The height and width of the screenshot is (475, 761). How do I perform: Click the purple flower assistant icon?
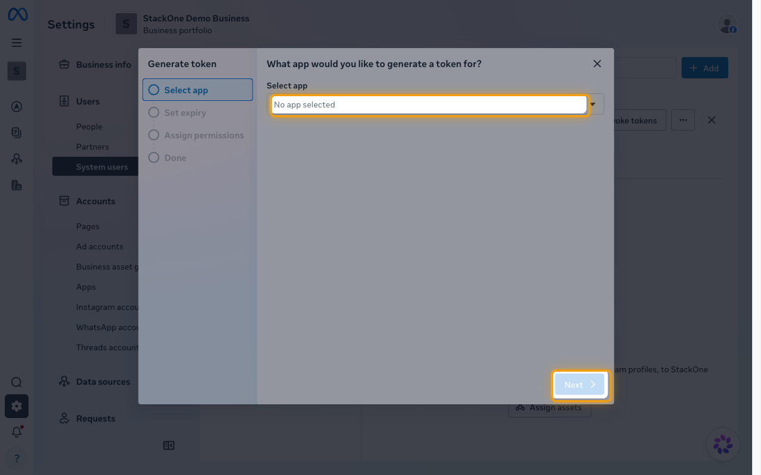pyautogui.click(x=723, y=444)
